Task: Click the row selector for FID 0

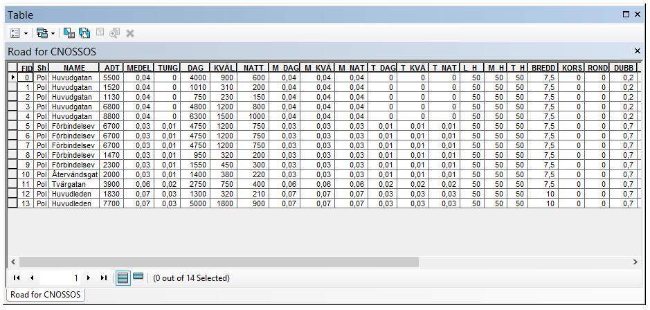Action: pyautogui.click(x=12, y=77)
